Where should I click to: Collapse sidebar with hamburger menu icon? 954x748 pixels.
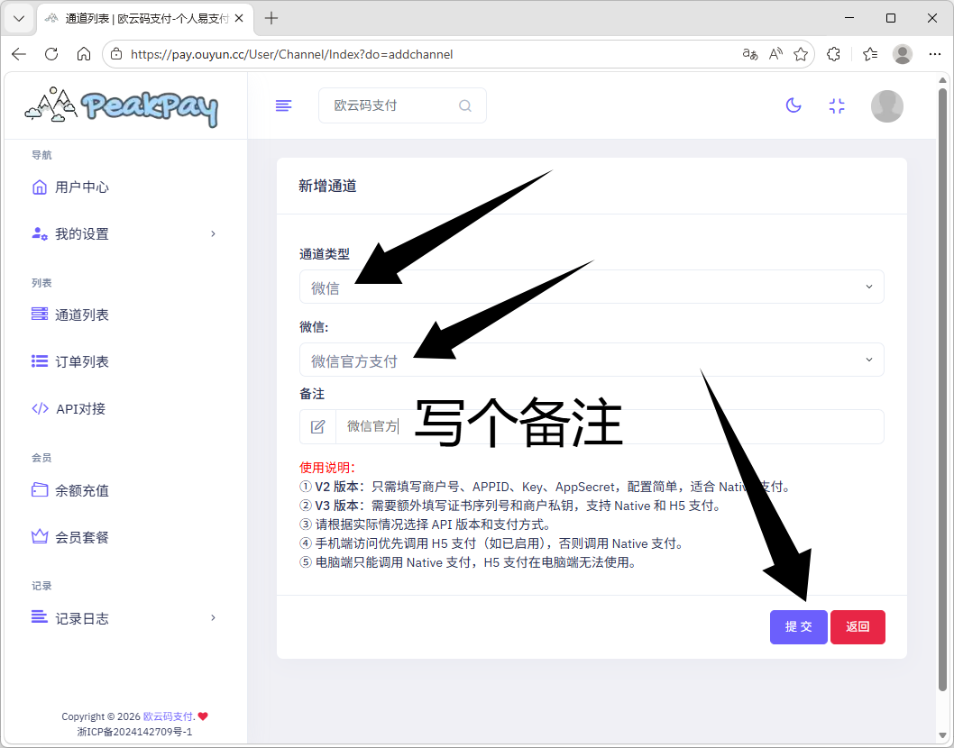click(x=283, y=105)
